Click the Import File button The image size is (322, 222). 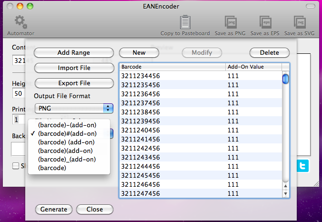click(74, 68)
